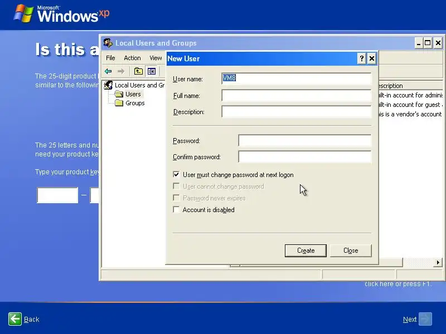Viewport: 446px width, 334px height.
Task: Click the Next arrow icon
Action: point(425,319)
